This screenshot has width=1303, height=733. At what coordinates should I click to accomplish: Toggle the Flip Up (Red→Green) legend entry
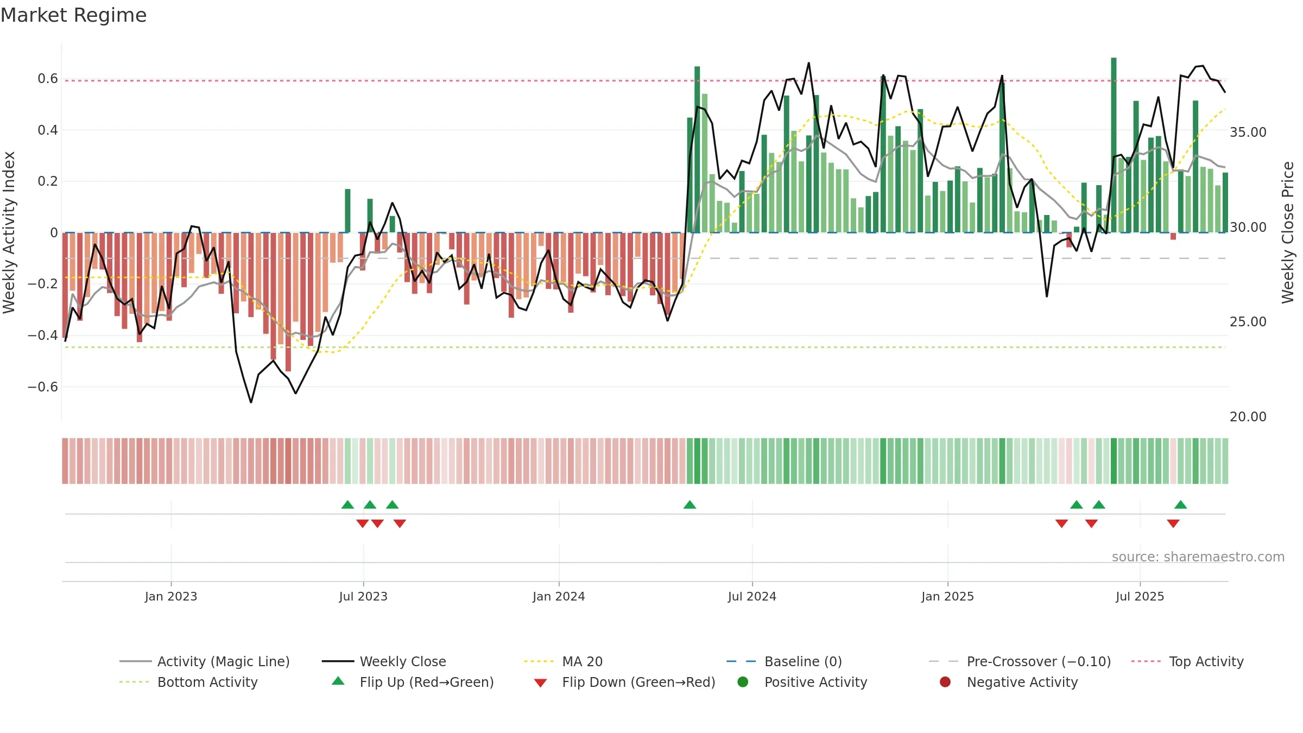point(413,682)
